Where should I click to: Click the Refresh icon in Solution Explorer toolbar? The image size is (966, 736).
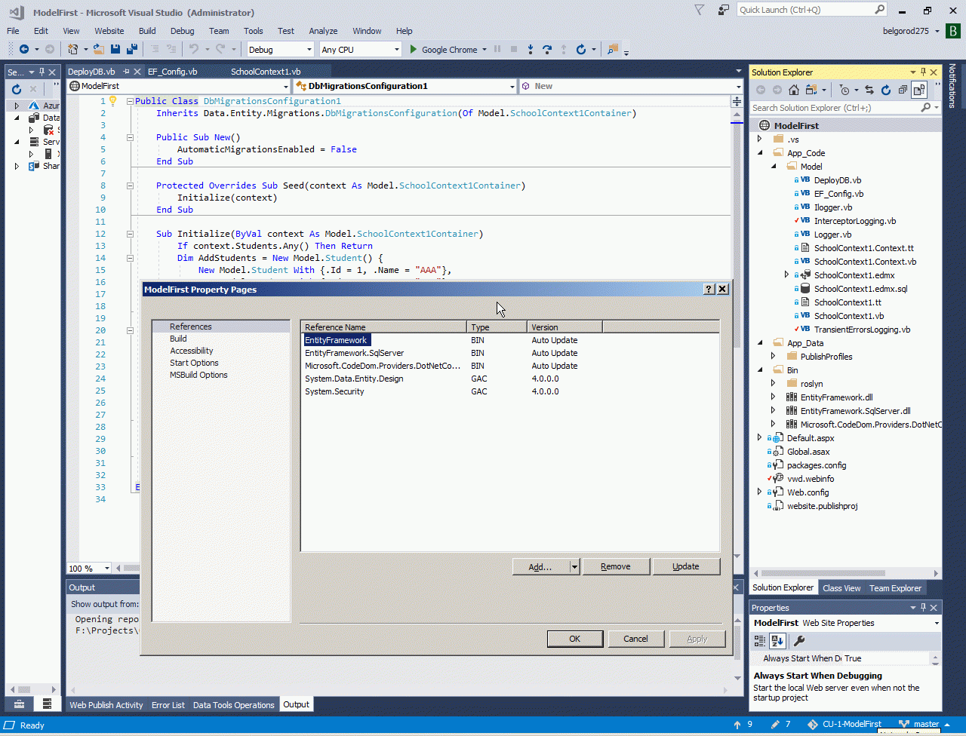(x=885, y=90)
